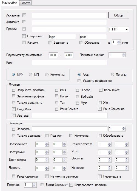The width and height of the screenshot is (137, 191).
Task: Open the Настройки tab
Action: pos(10,2)
